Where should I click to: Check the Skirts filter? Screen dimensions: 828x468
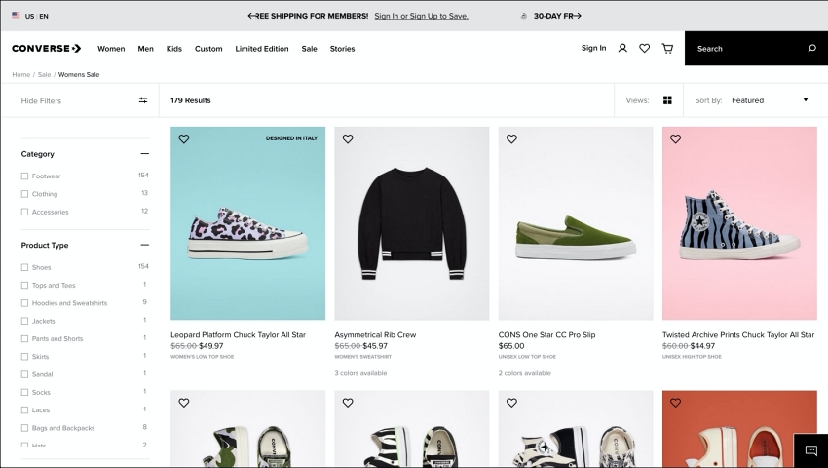coord(24,357)
